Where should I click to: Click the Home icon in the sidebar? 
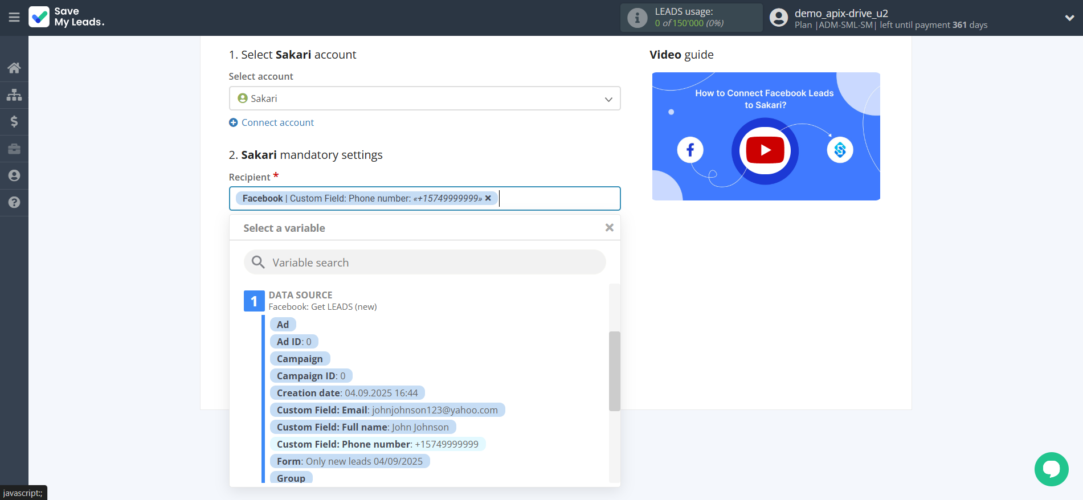click(x=14, y=68)
